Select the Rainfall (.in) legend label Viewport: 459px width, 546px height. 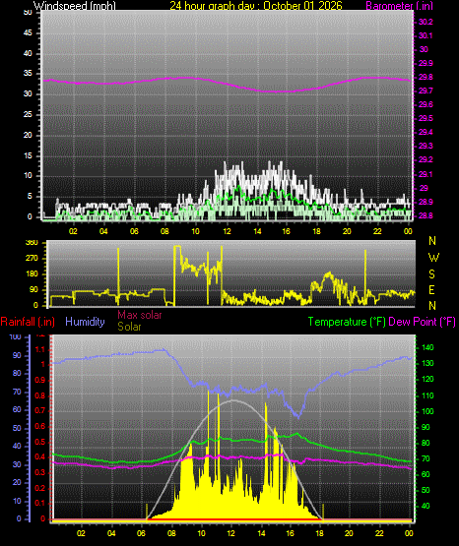[x=28, y=322]
